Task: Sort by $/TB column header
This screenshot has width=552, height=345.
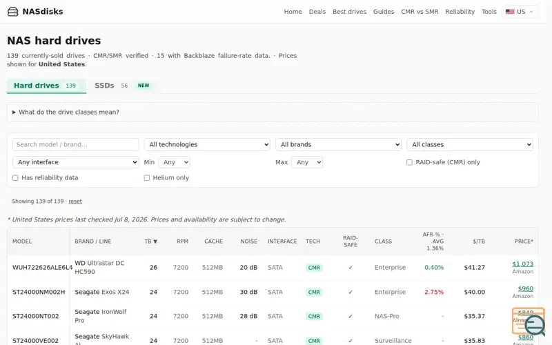Action: (479, 241)
